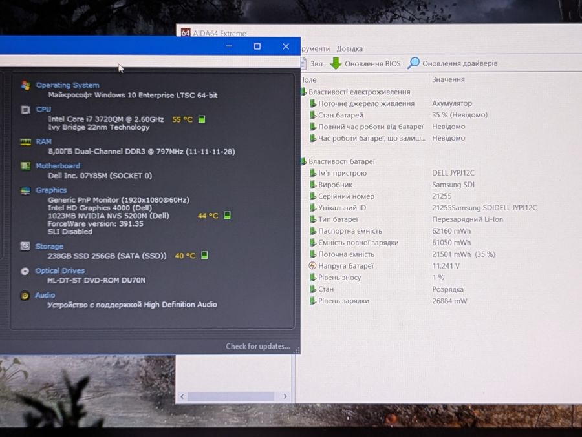Open the Motherboard section link
The width and height of the screenshot is (582, 437).
coord(58,166)
